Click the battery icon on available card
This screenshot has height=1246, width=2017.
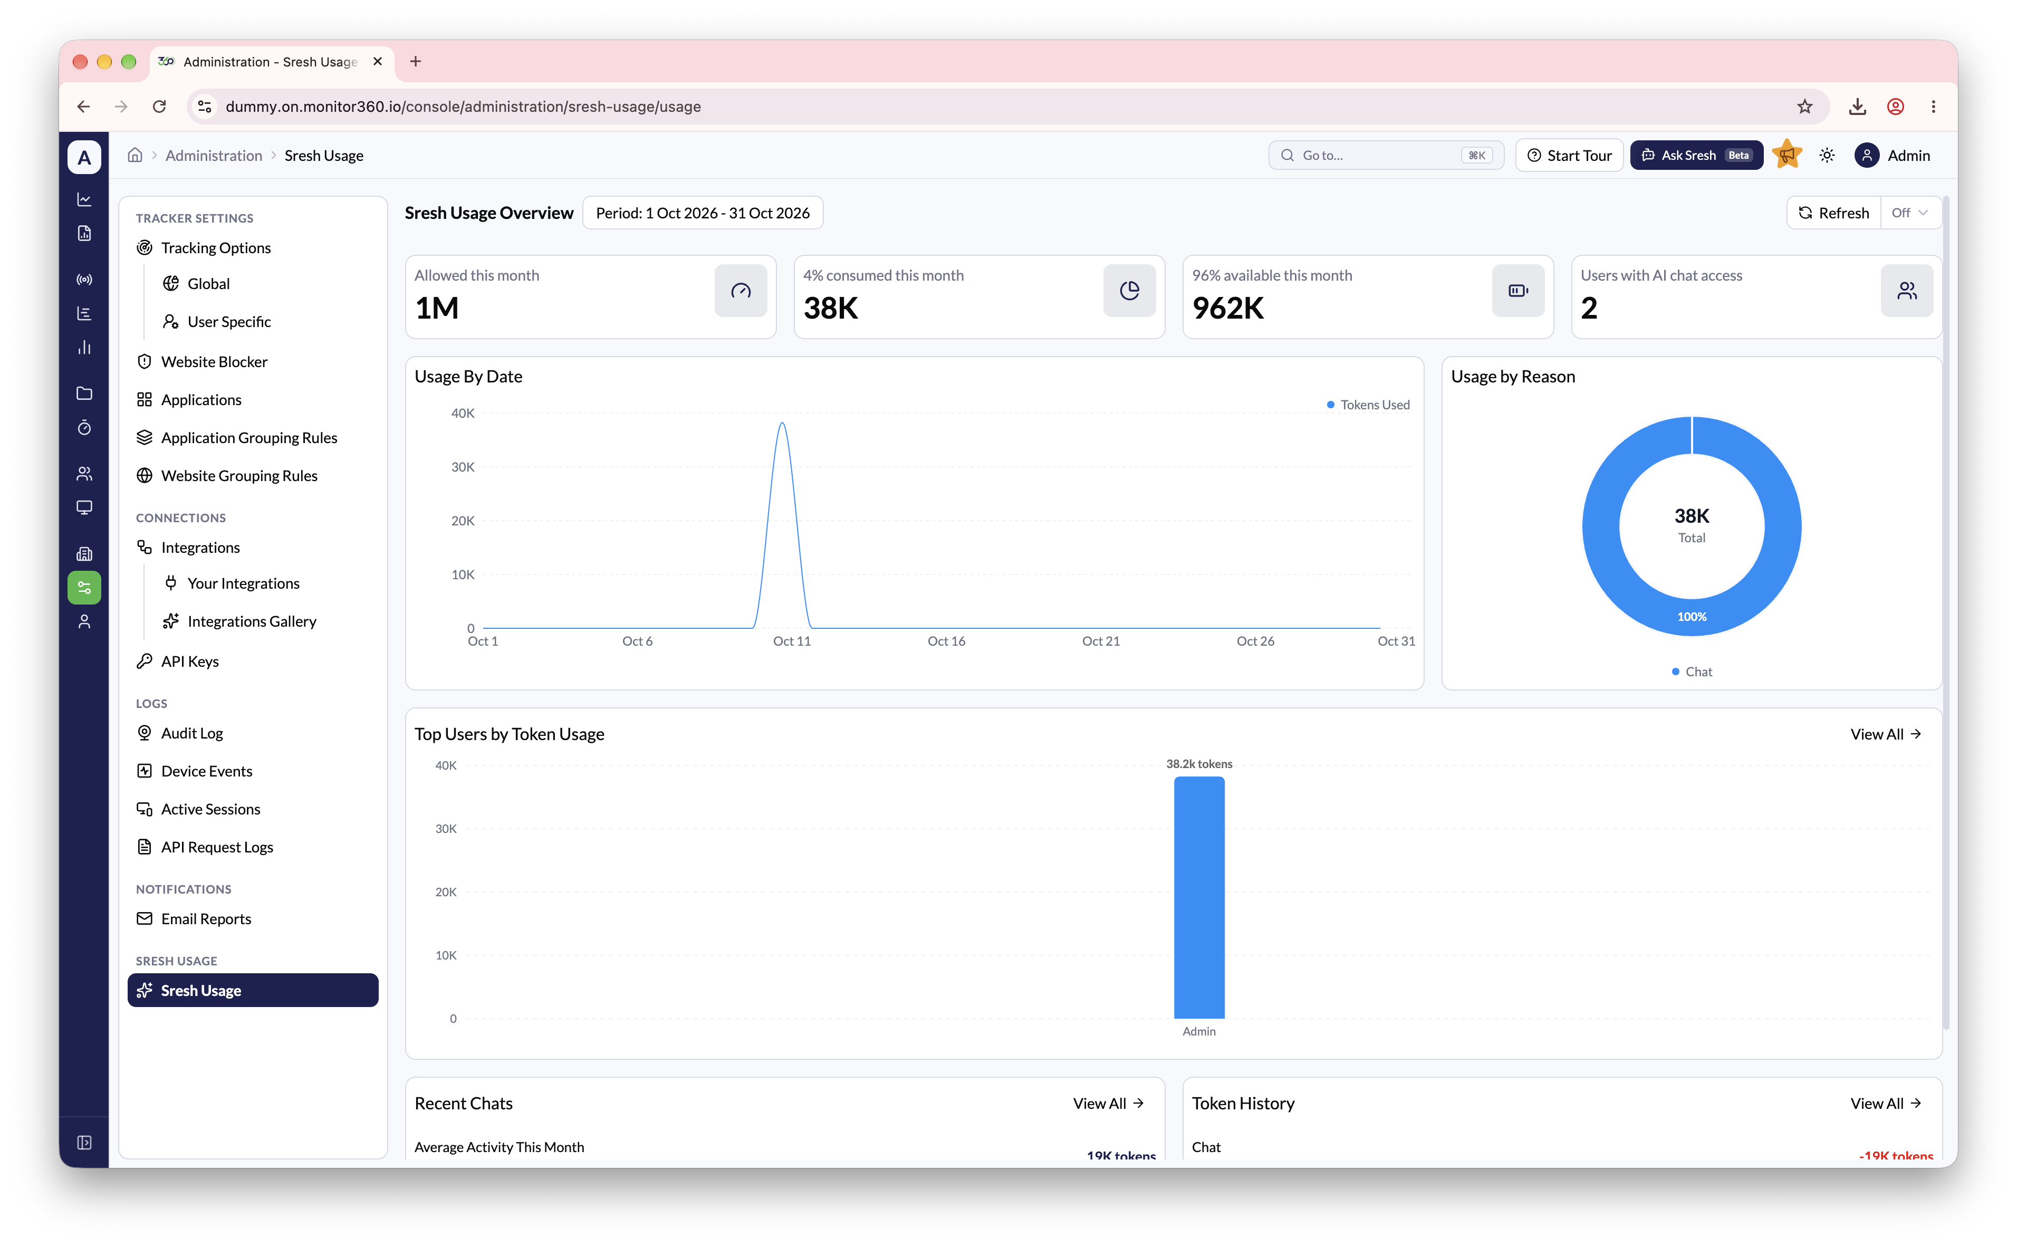click(1517, 290)
